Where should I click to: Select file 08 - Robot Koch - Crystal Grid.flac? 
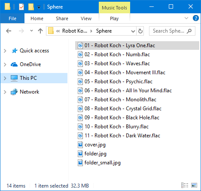[x=123, y=109]
